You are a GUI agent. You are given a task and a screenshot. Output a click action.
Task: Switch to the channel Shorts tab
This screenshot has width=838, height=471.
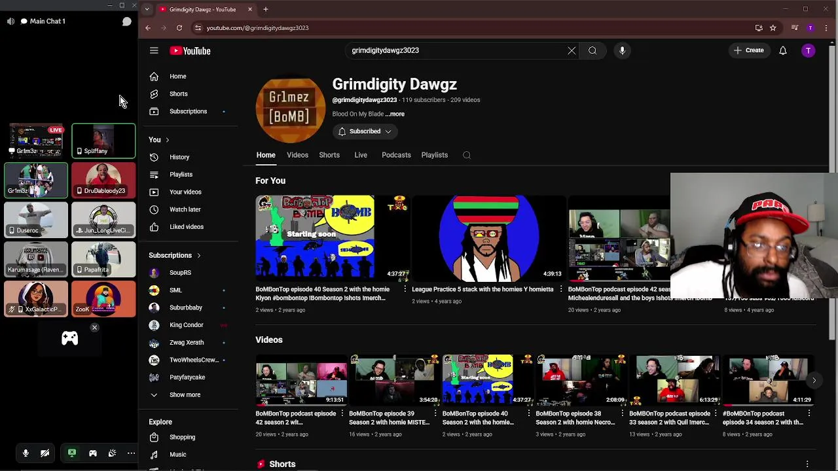(329, 155)
